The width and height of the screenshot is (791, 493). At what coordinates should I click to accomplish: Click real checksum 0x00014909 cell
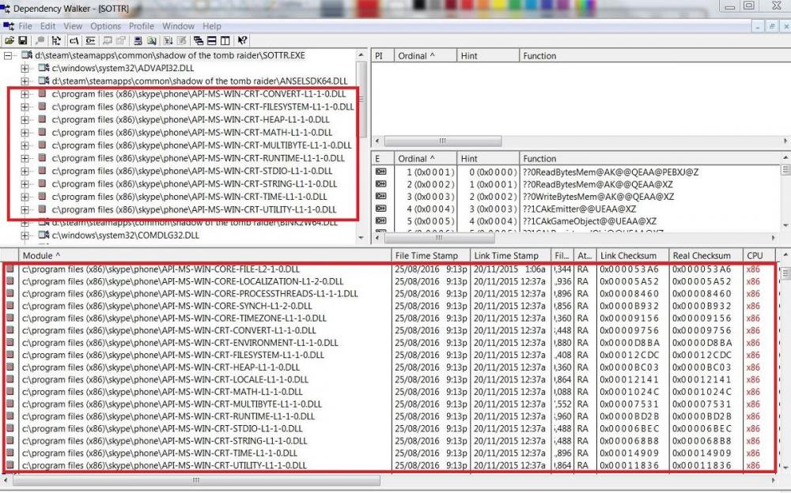pos(702,453)
